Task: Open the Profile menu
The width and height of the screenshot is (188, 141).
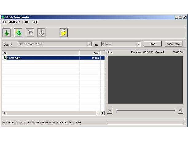Action: [26, 22]
